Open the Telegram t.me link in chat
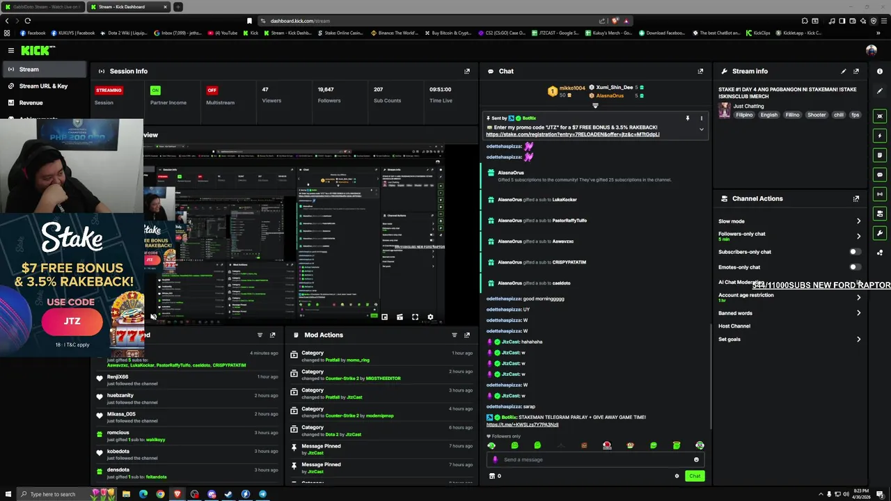This screenshot has width=891, height=501. tap(522, 424)
